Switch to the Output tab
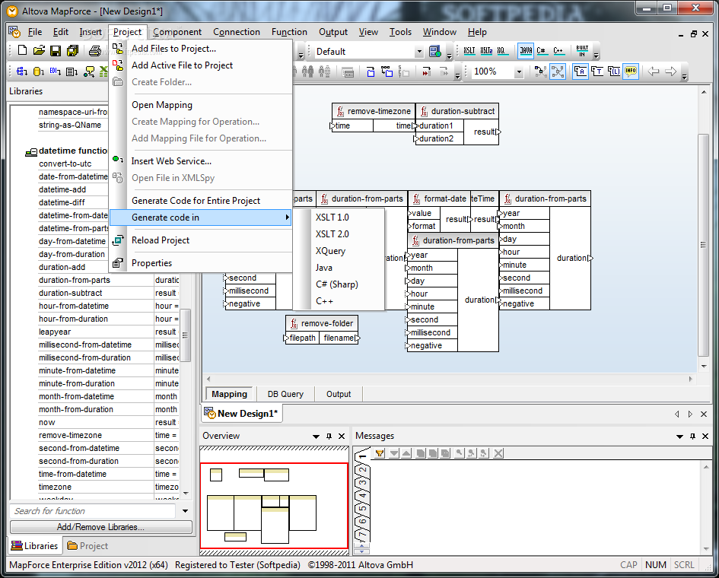The width and height of the screenshot is (719, 578). click(339, 394)
